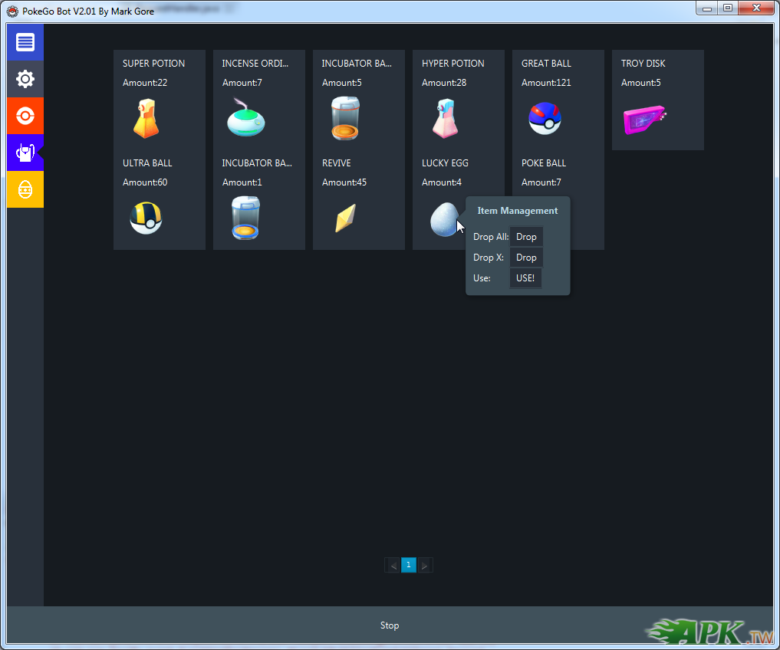Screen dimensions: 780x650
Task: Click the Great Ball item image
Action: click(x=545, y=118)
